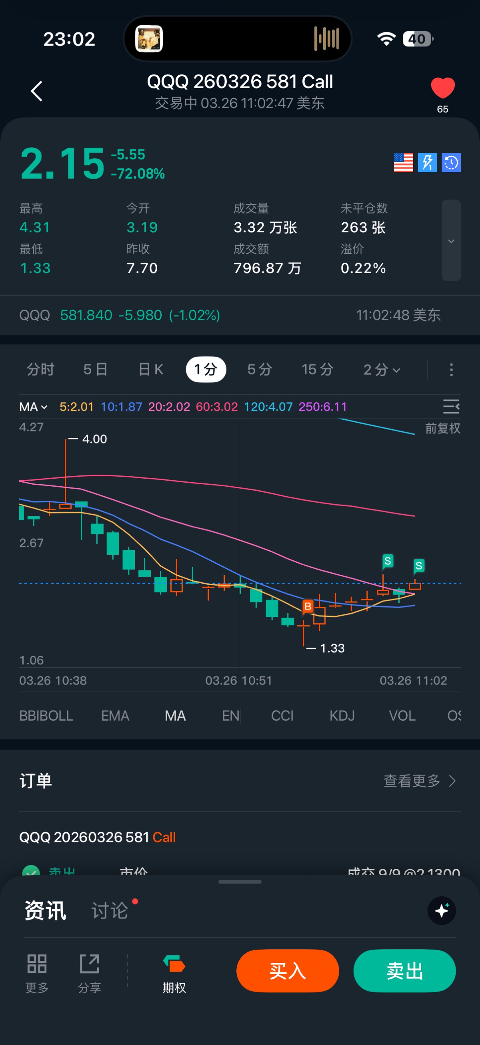Toggle the red heart favorite icon

tap(442, 88)
